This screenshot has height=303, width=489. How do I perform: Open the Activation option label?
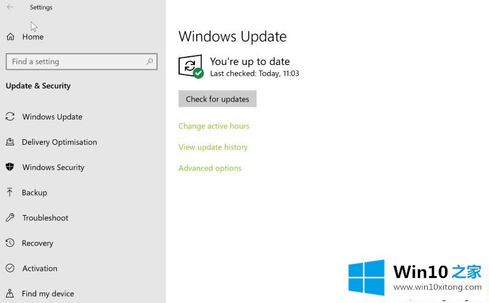[40, 268]
